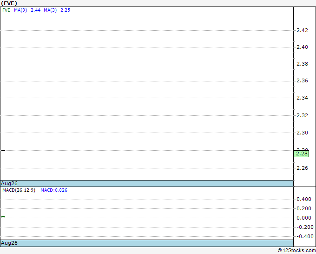The image size is (316, 254).
Task: Click the Aug26 date in price panel
Action: point(9,183)
